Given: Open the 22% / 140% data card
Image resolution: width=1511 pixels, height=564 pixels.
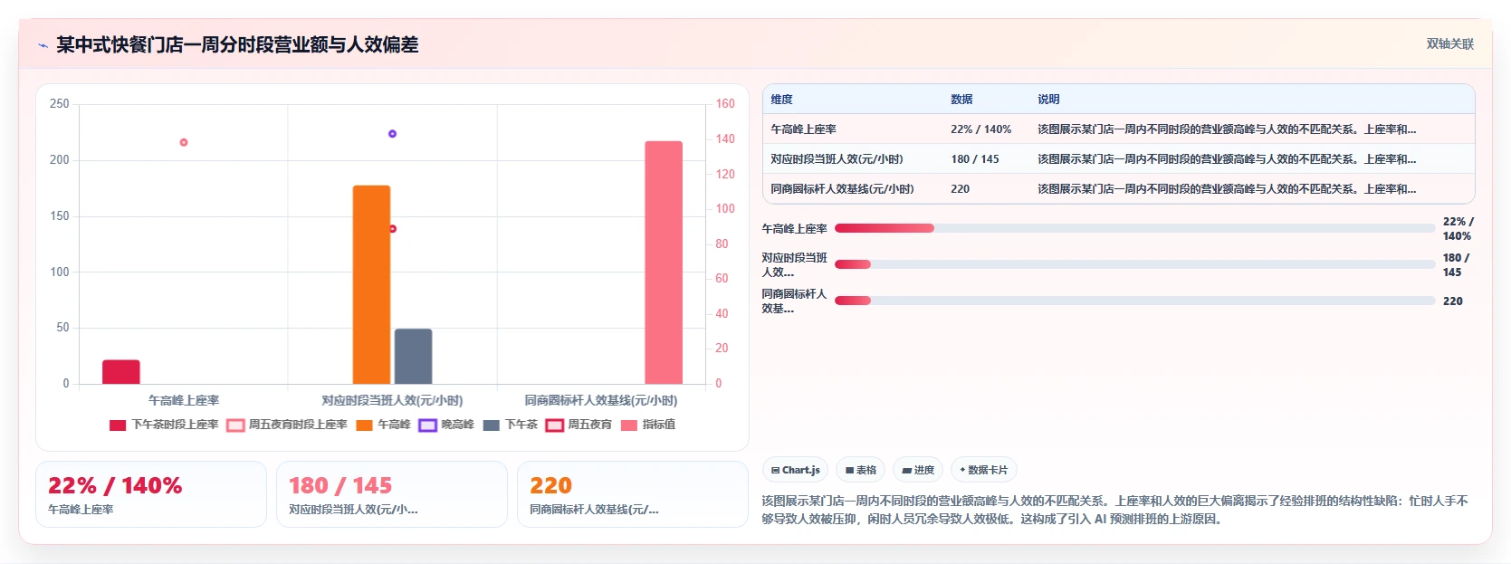Looking at the screenshot, I should (151, 494).
